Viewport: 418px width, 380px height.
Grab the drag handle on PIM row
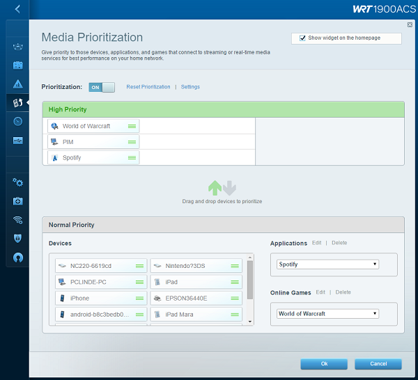[x=132, y=142]
